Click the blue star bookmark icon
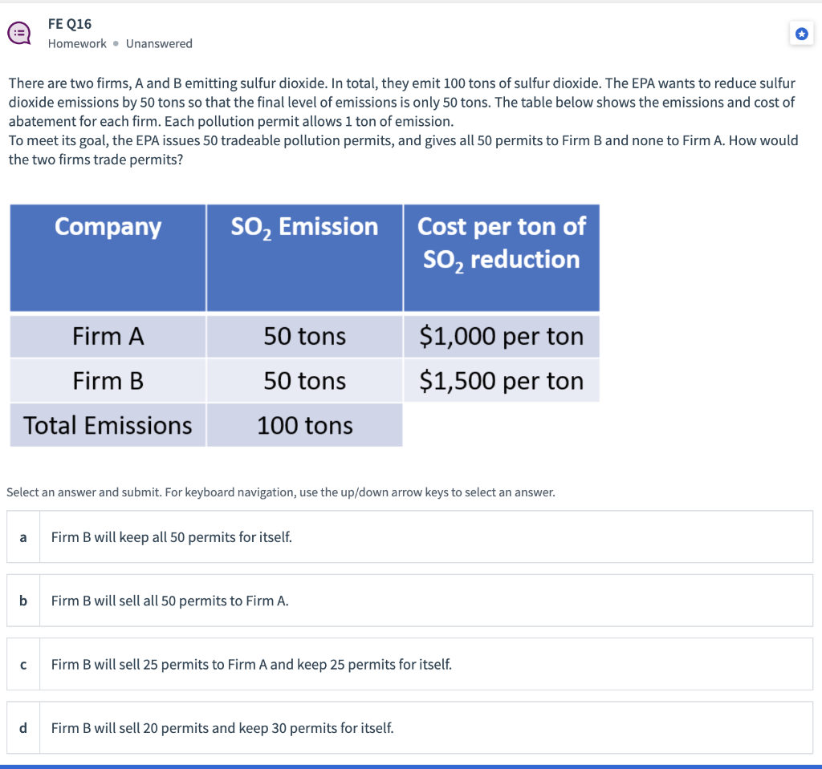The width and height of the screenshot is (822, 769). point(802,34)
